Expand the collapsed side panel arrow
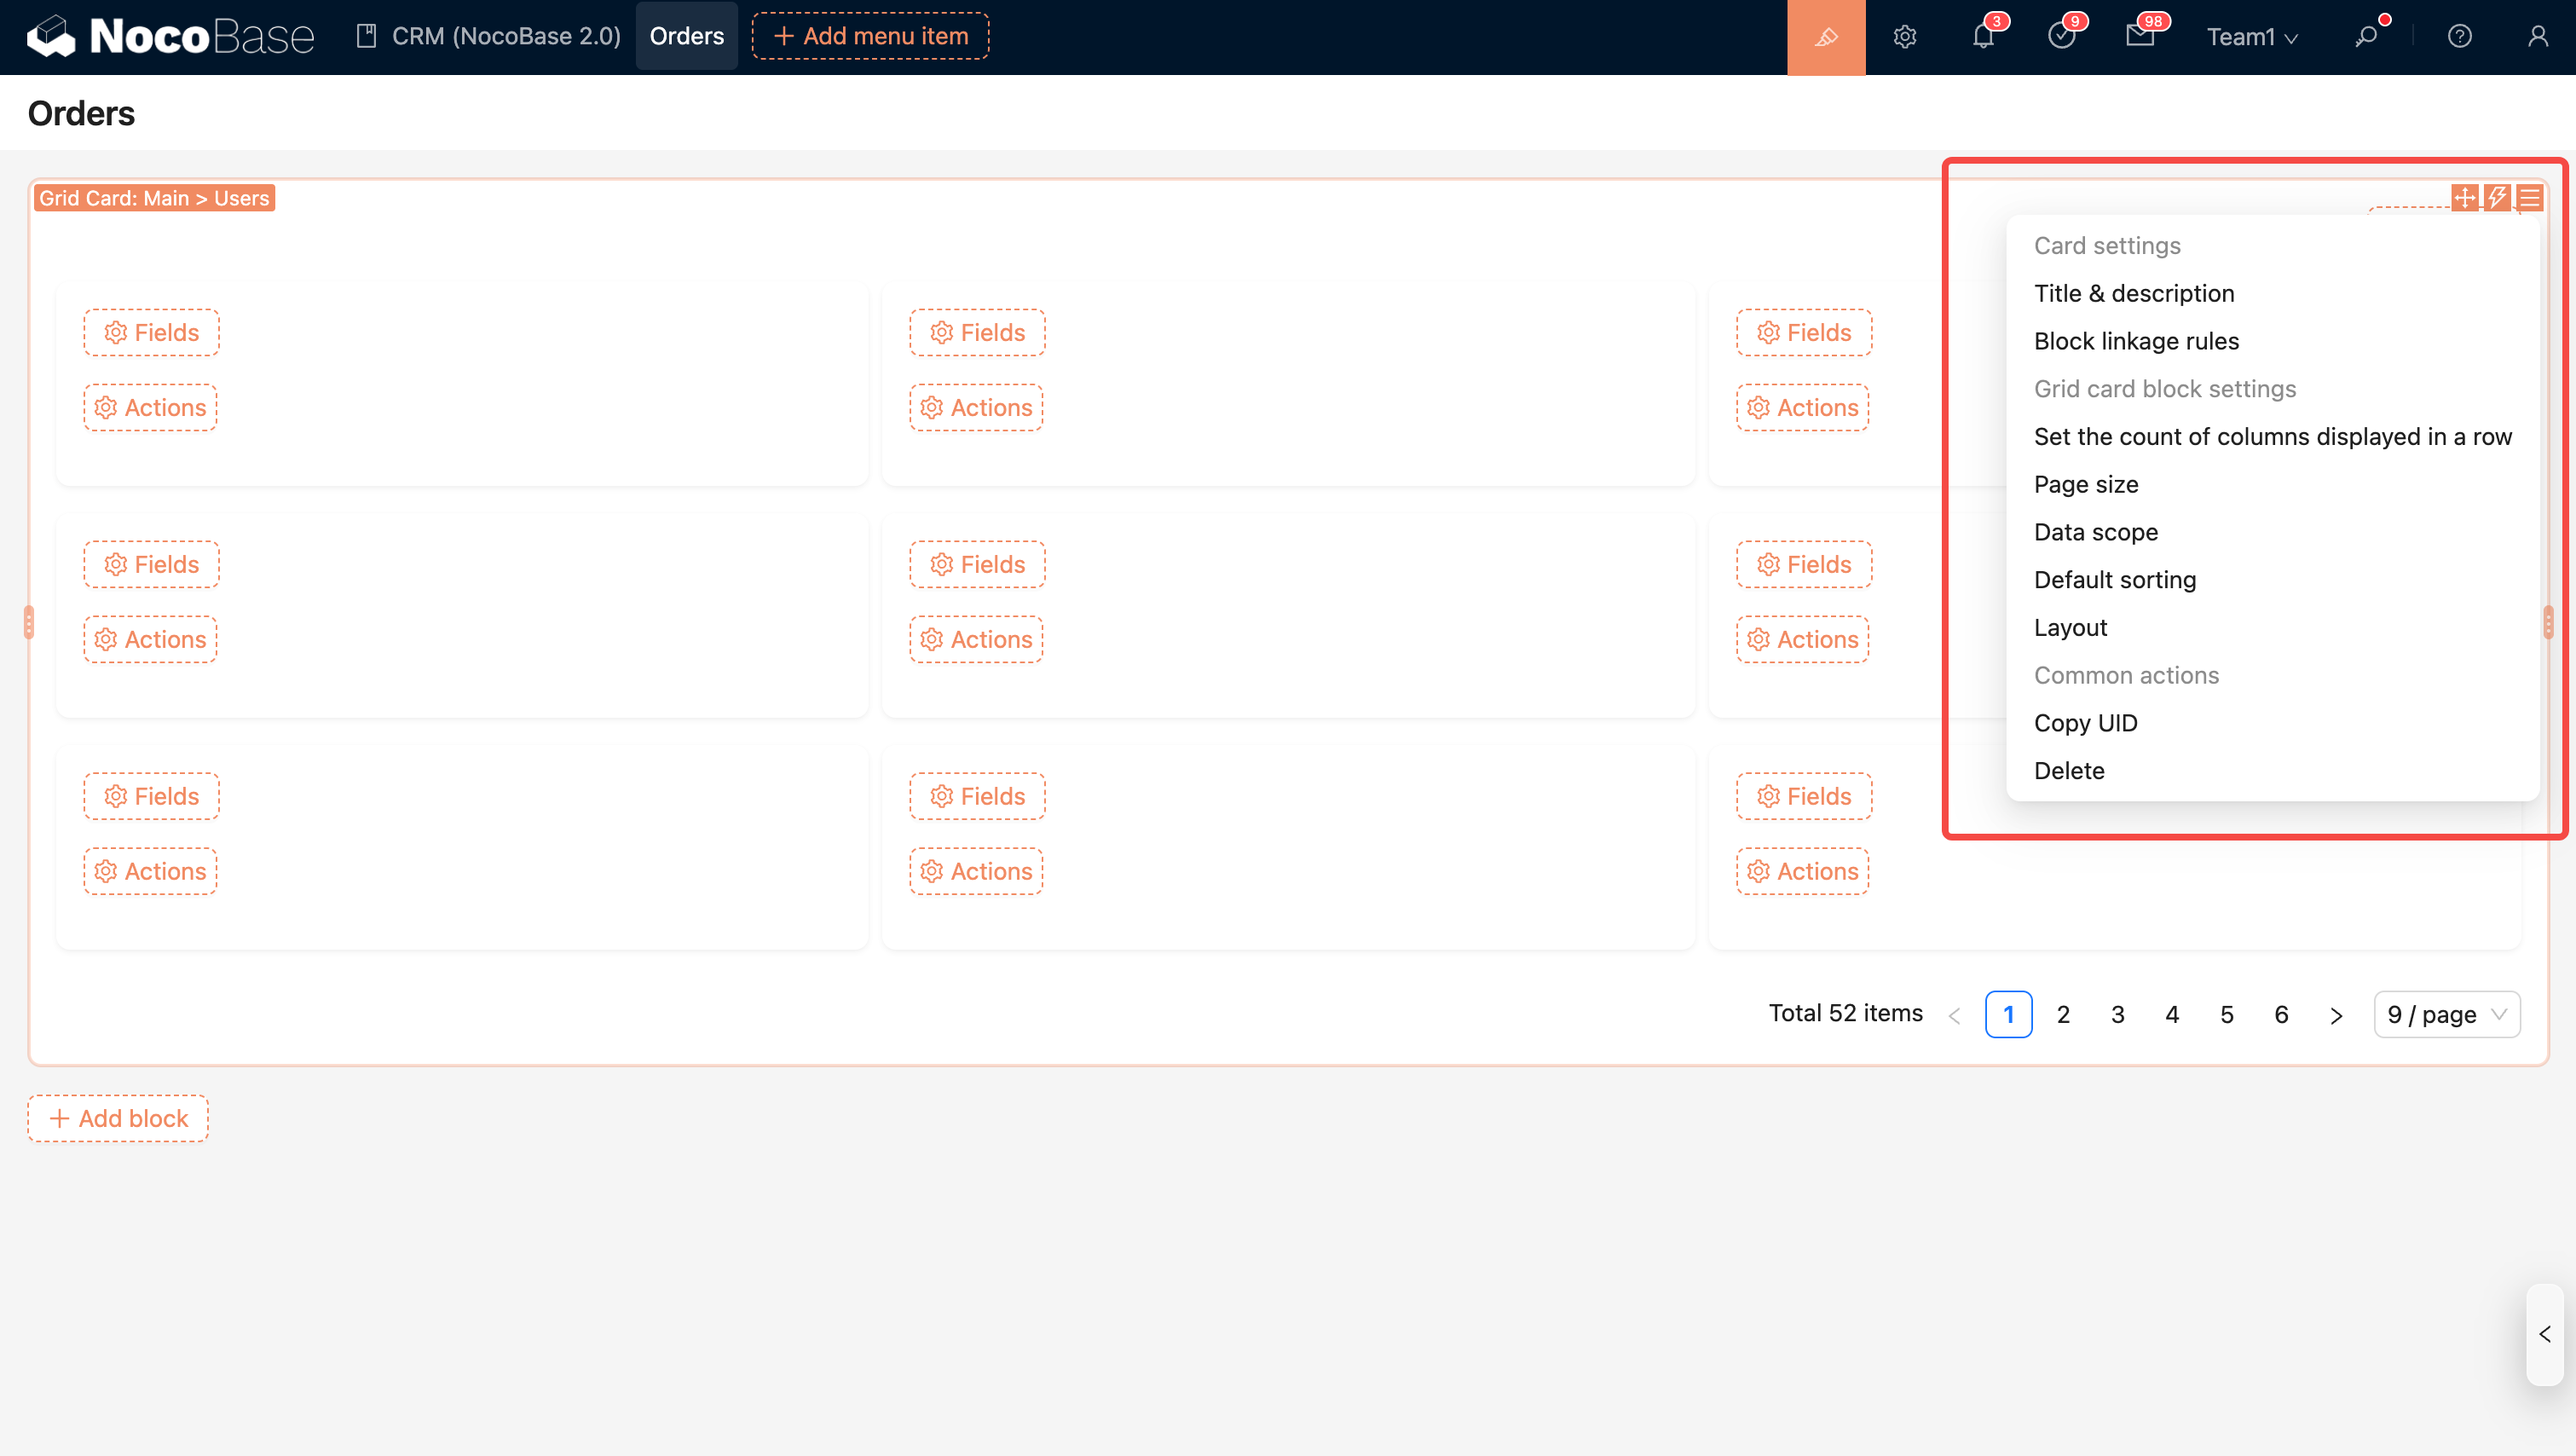 pos(2545,1334)
